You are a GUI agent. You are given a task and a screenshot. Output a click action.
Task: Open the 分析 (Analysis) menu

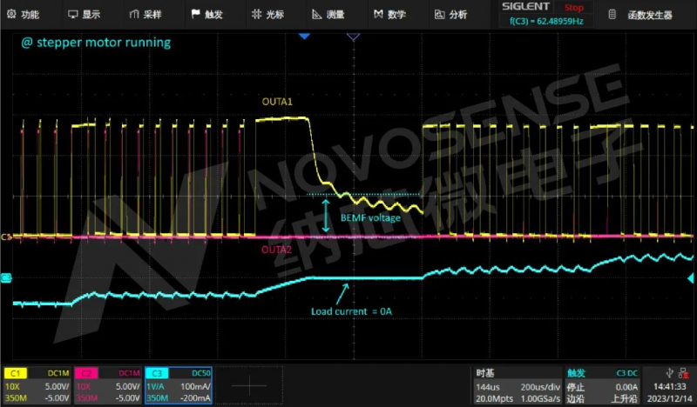(x=450, y=14)
